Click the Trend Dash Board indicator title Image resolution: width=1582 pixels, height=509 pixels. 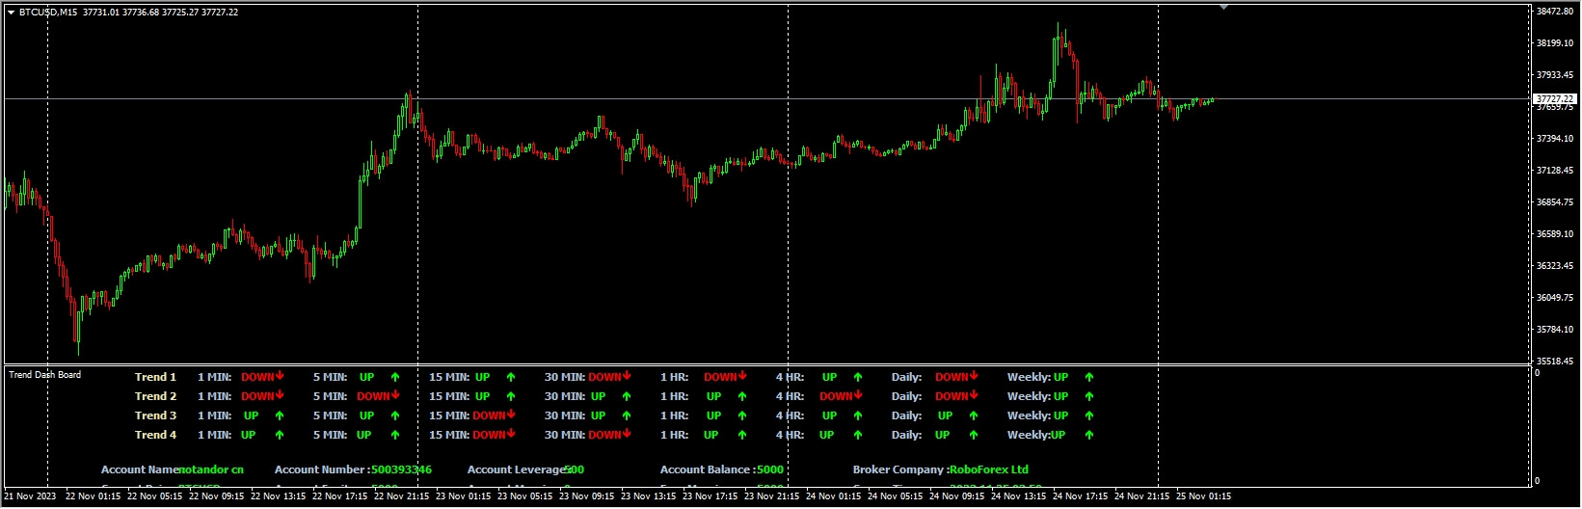[x=45, y=375]
